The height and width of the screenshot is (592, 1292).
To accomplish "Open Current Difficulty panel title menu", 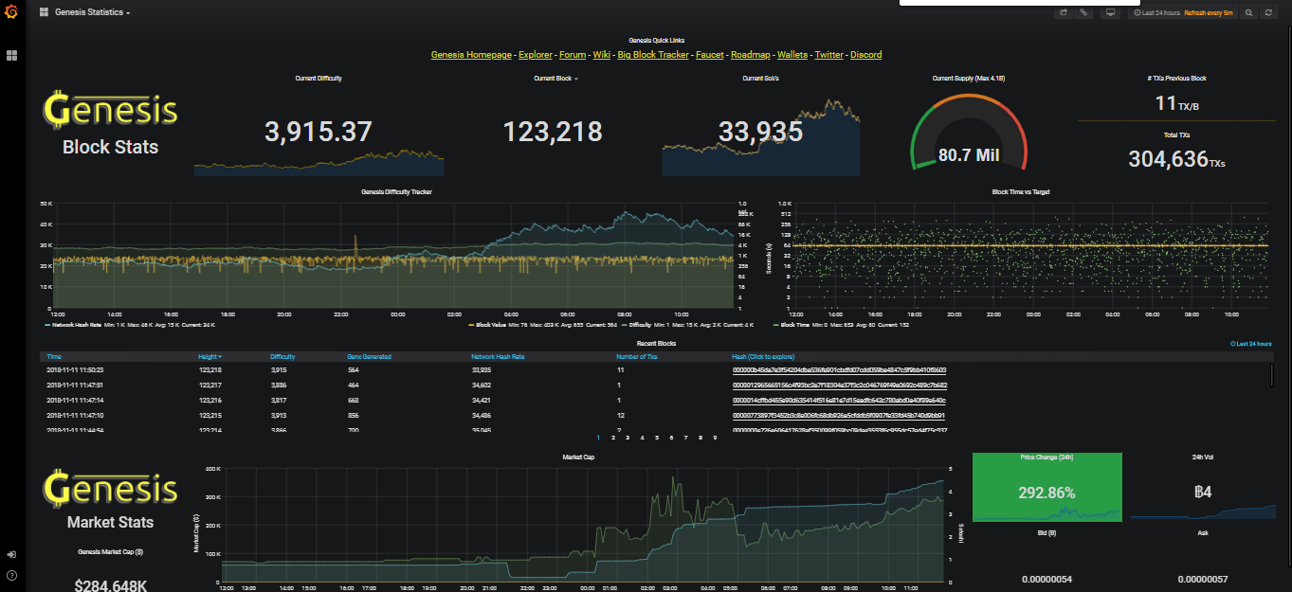I will coord(318,79).
